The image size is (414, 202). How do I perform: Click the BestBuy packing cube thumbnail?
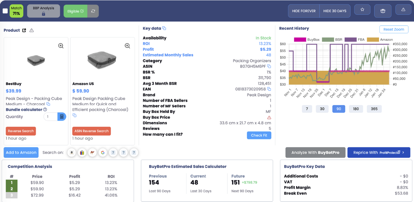[x=36, y=60]
